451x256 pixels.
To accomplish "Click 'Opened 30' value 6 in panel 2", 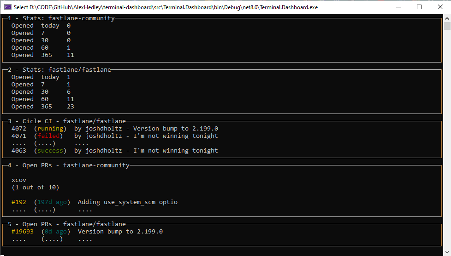I will pos(69,92).
